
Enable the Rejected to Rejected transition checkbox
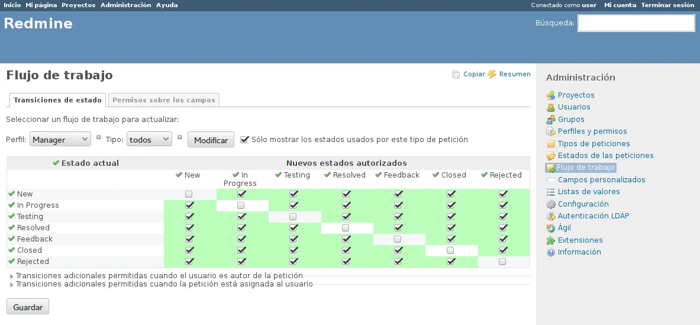[x=502, y=262]
